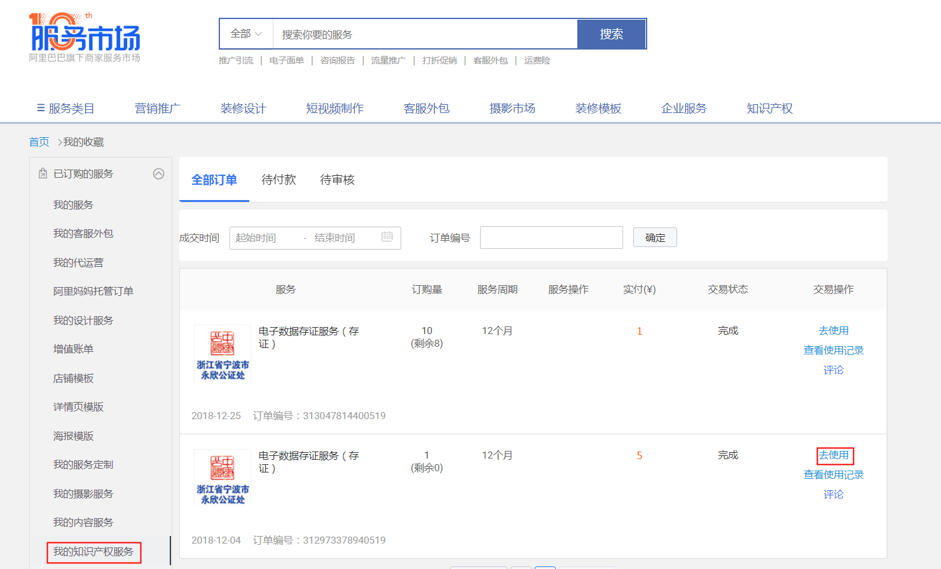
Task: Select 我的知识产权服务 in the sidebar
Action: point(93,551)
